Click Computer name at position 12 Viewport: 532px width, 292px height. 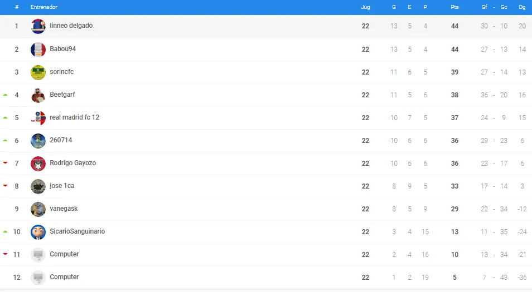pos(64,277)
